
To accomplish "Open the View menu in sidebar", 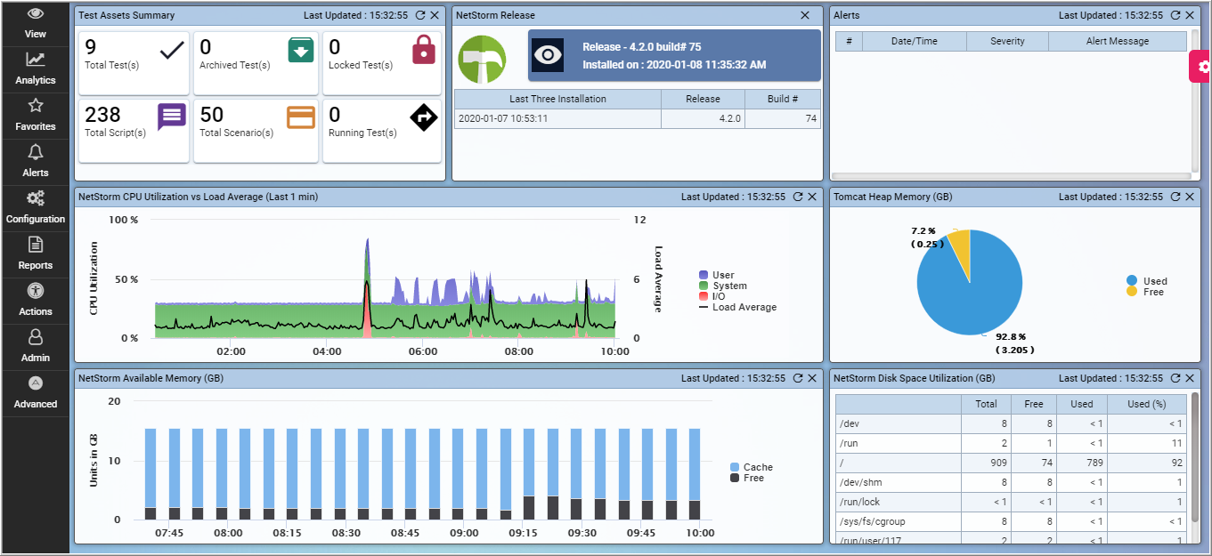I will [35, 24].
